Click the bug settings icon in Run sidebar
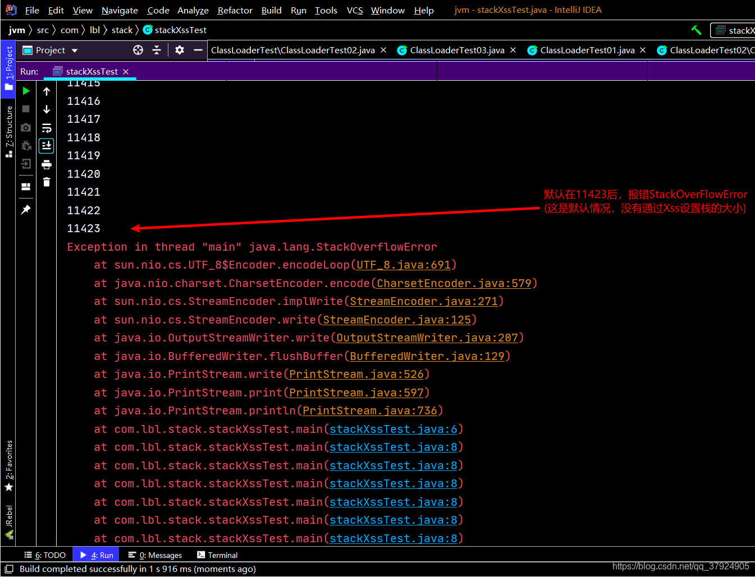The image size is (755, 577). [x=26, y=146]
